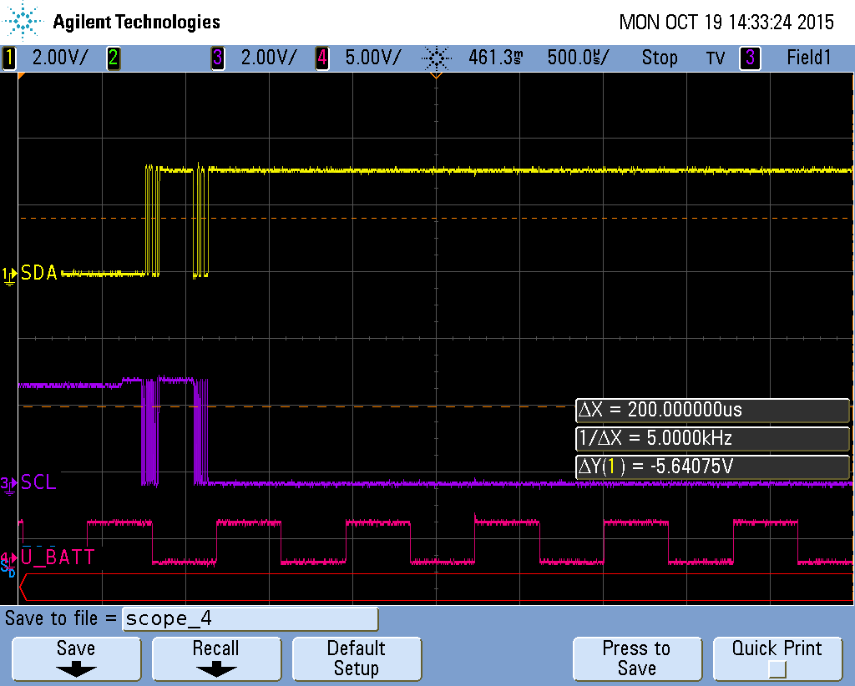Select the channel 1 indicator badge
The width and height of the screenshot is (855, 686).
(x=9, y=58)
